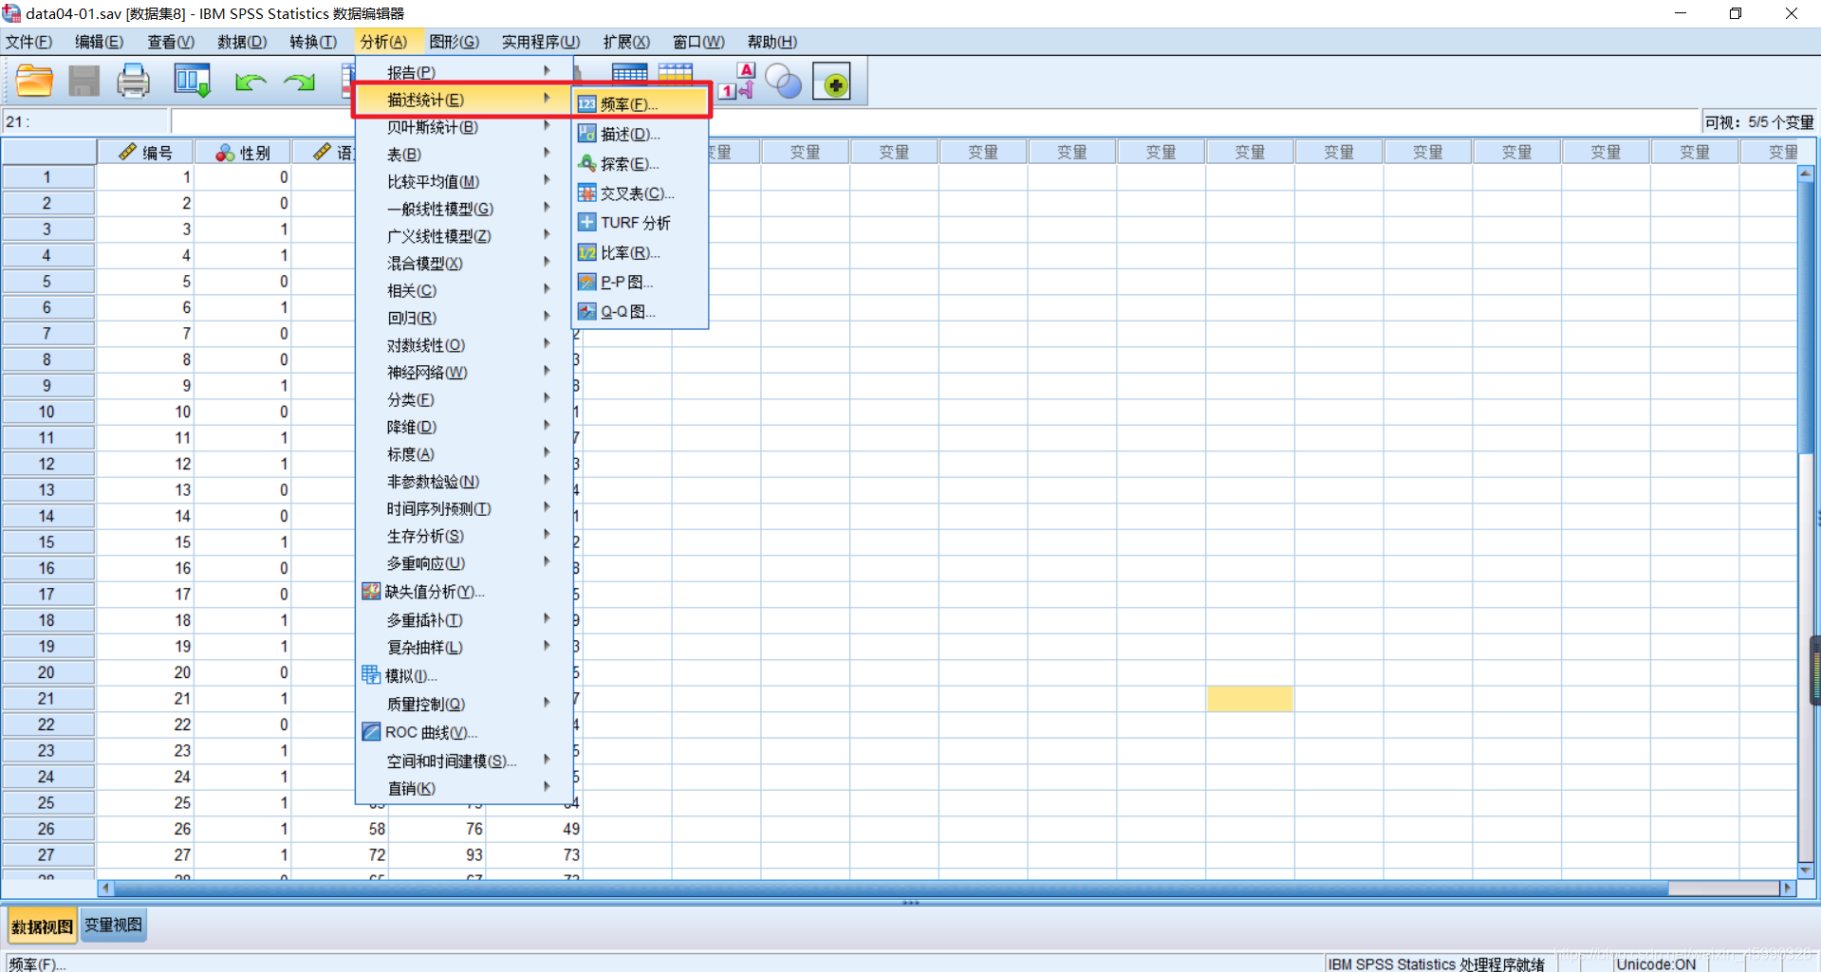This screenshot has height=972, width=1821.
Task: Expand the 一般线性模型(G) submenu arrow
Action: click(x=547, y=208)
